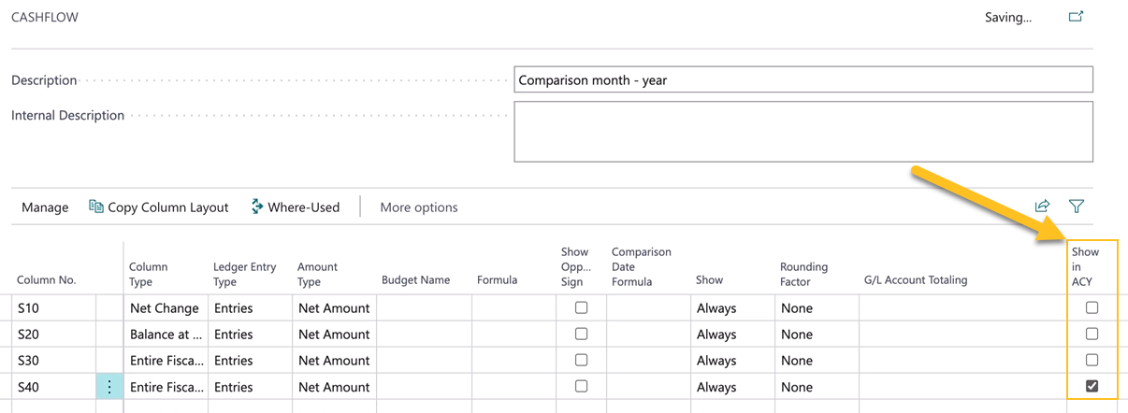Click the pop-out window icon

[x=1077, y=17]
